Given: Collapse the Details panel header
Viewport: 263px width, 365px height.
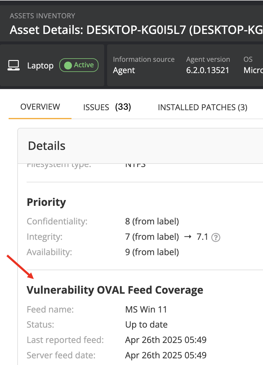Looking at the screenshot, I should click(x=47, y=146).
